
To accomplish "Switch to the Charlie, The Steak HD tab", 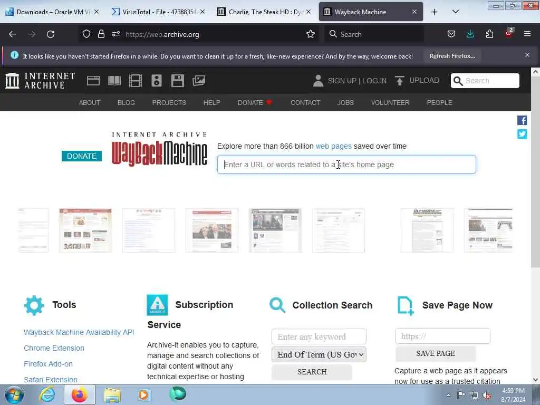I will tap(264, 12).
